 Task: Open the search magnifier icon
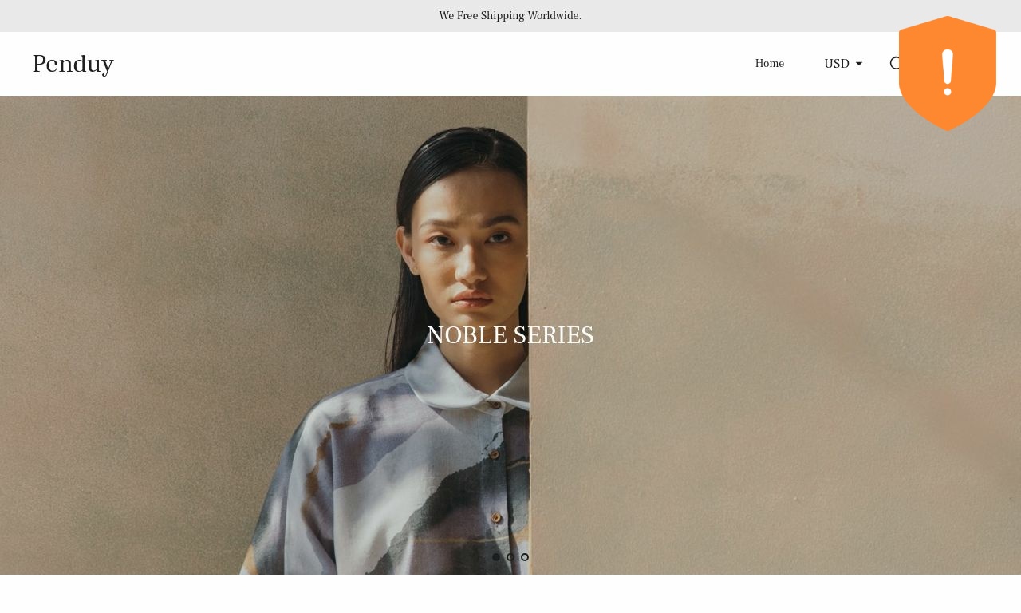(894, 64)
